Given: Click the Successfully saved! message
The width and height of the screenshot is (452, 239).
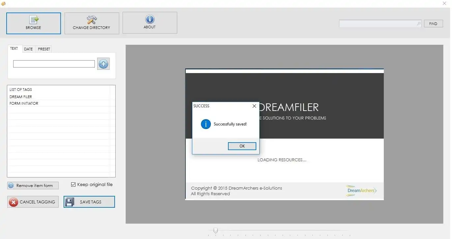Looking at the screenshot, I should pos(230,124).
